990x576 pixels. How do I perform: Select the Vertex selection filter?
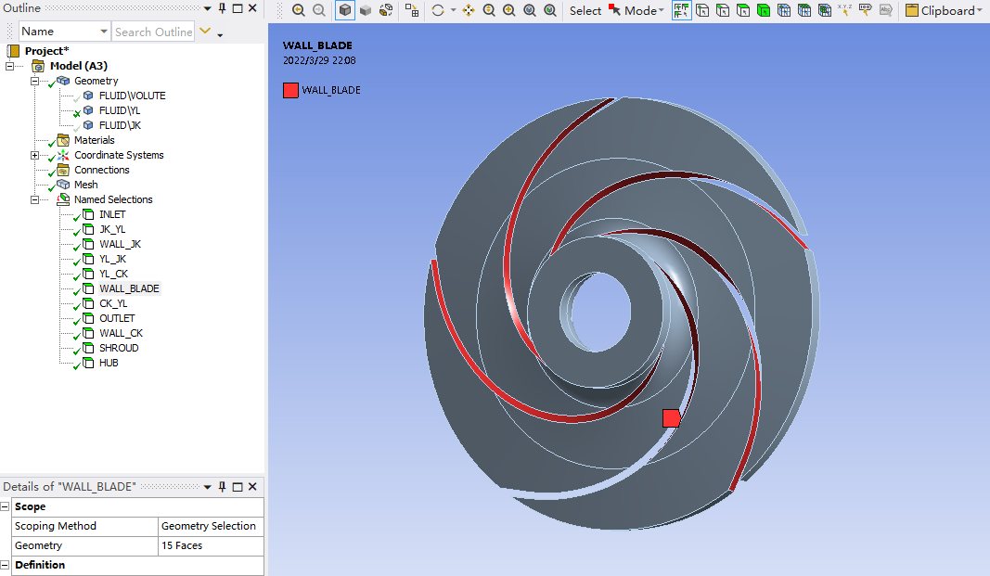[x=702, y=10]
